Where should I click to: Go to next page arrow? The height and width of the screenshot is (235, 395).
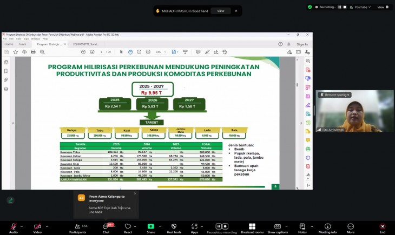coord(92,52)
